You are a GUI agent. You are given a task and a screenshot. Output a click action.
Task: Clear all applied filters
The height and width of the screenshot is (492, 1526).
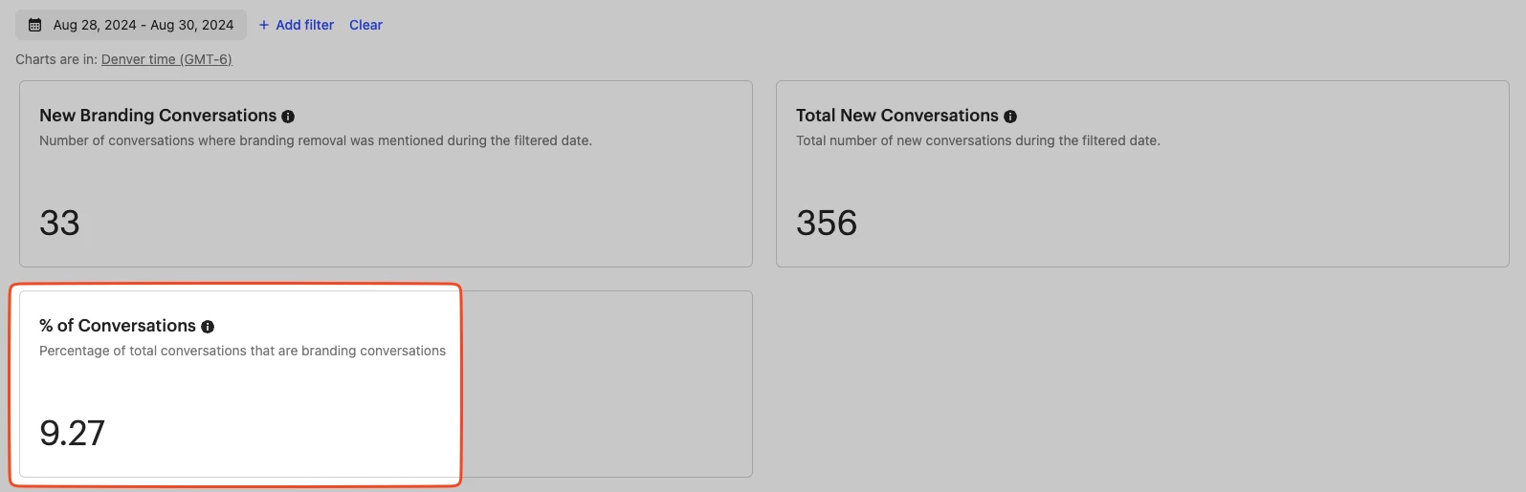[x=365, y=25]
